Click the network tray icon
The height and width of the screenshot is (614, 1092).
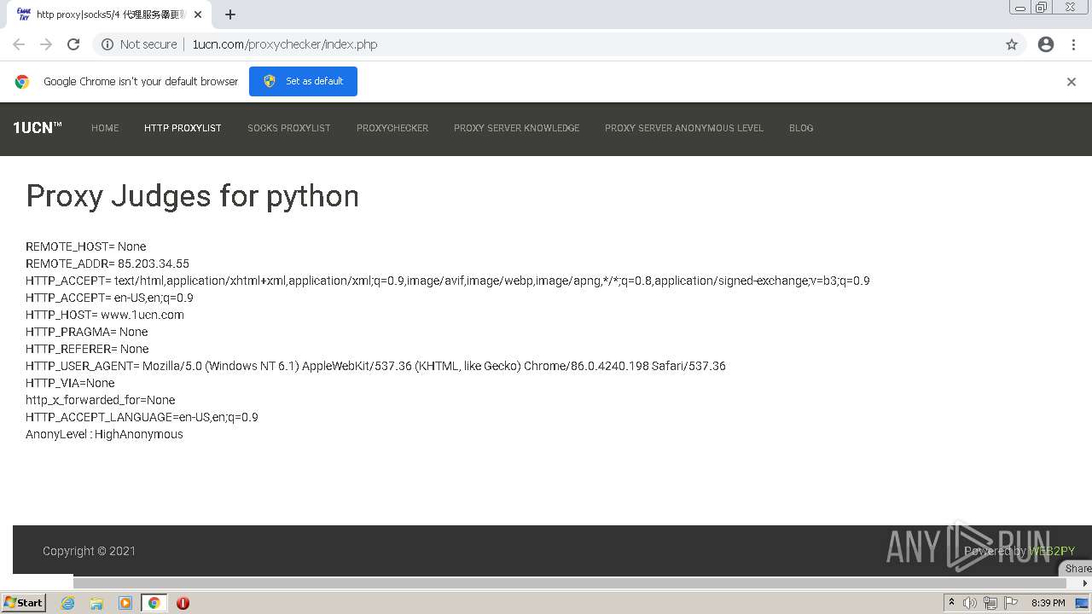pyautogui.click(x=990, y=603)
